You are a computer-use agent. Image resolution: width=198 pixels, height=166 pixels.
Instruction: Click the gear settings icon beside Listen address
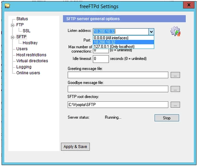(x=175, y=32)
